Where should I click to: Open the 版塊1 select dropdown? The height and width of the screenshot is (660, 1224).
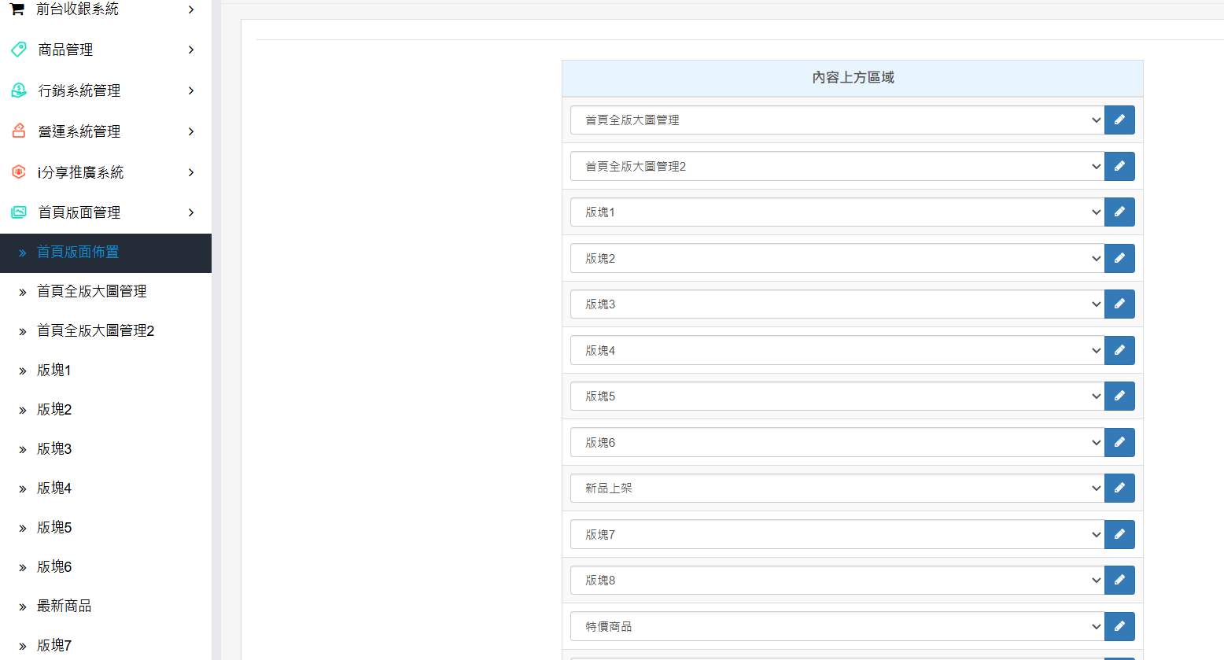pyautogui.click(x=837, y=212)
